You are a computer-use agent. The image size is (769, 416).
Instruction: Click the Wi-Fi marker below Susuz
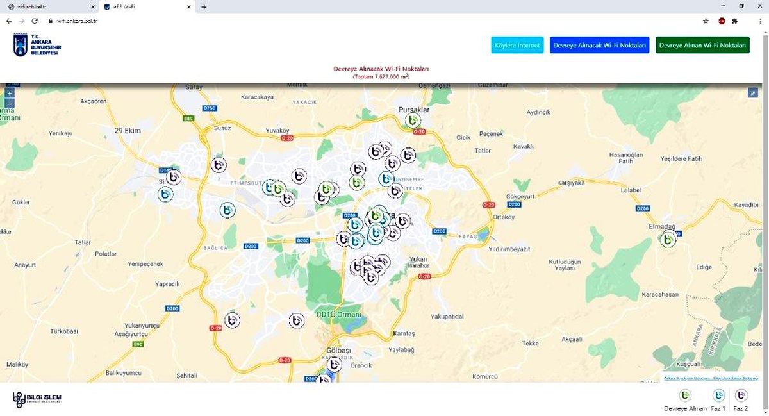pos(219,165)
